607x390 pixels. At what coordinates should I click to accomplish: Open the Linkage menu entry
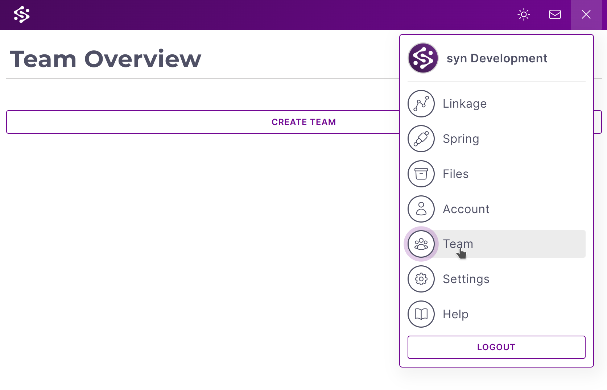click(x=464, y=104)
